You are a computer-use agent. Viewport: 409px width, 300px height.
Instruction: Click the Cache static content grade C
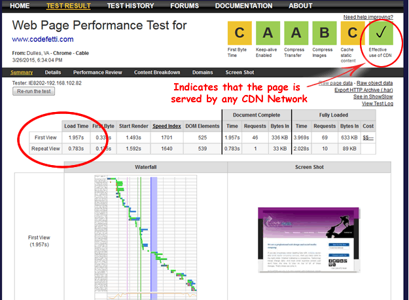pyautogui.click(x=353, y=33)
